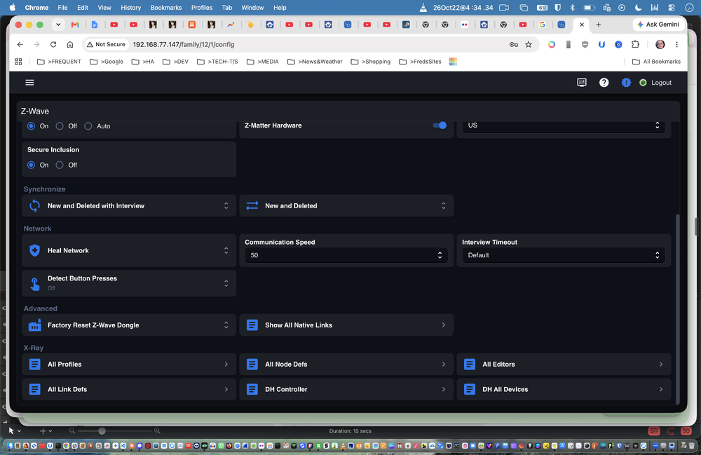Open the Communication Speed dropdown

tap(346, 255)
